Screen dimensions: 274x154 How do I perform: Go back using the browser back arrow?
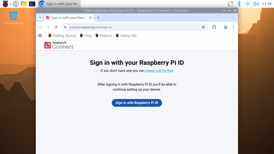40,27
